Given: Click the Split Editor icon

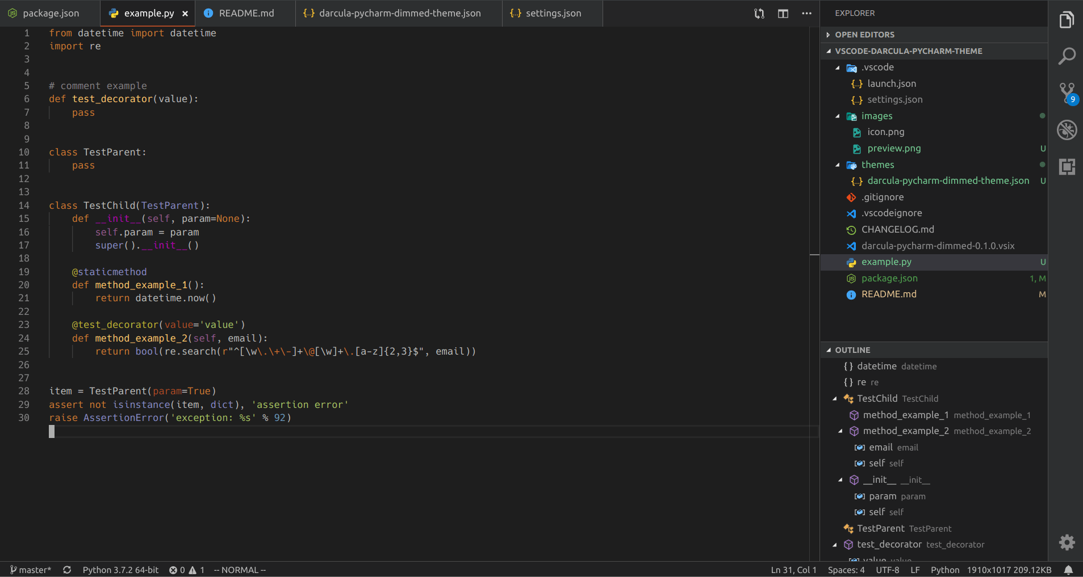Looking at the screenshot, I should (x=783, y=14).
